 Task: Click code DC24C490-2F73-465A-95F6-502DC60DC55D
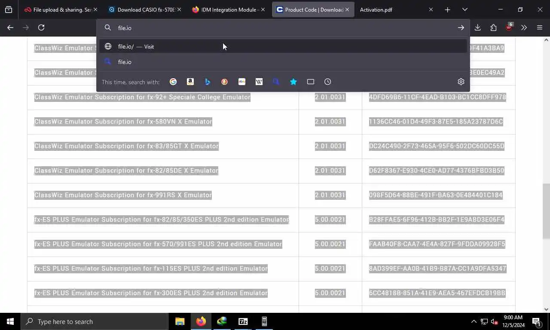click(x=437, y=146)
